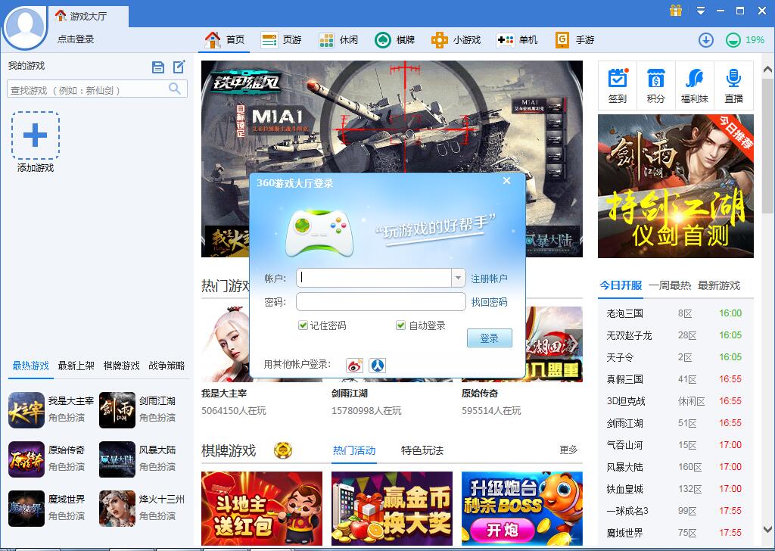775x551 pixels.
Task: Switch to the 首页 tab
Action: click(x=224, y=40)
